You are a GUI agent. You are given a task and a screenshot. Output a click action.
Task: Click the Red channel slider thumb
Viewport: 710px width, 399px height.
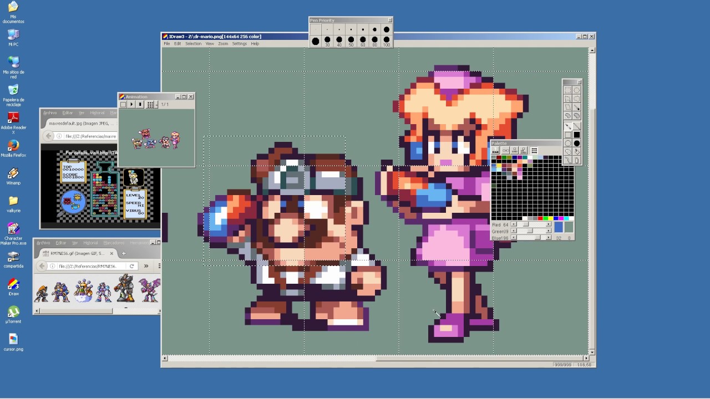point(526,224)
